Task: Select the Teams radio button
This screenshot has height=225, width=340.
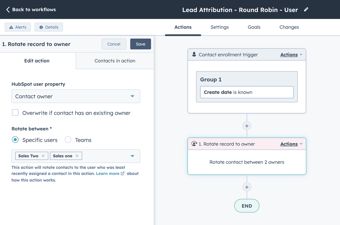Action: 68,140
